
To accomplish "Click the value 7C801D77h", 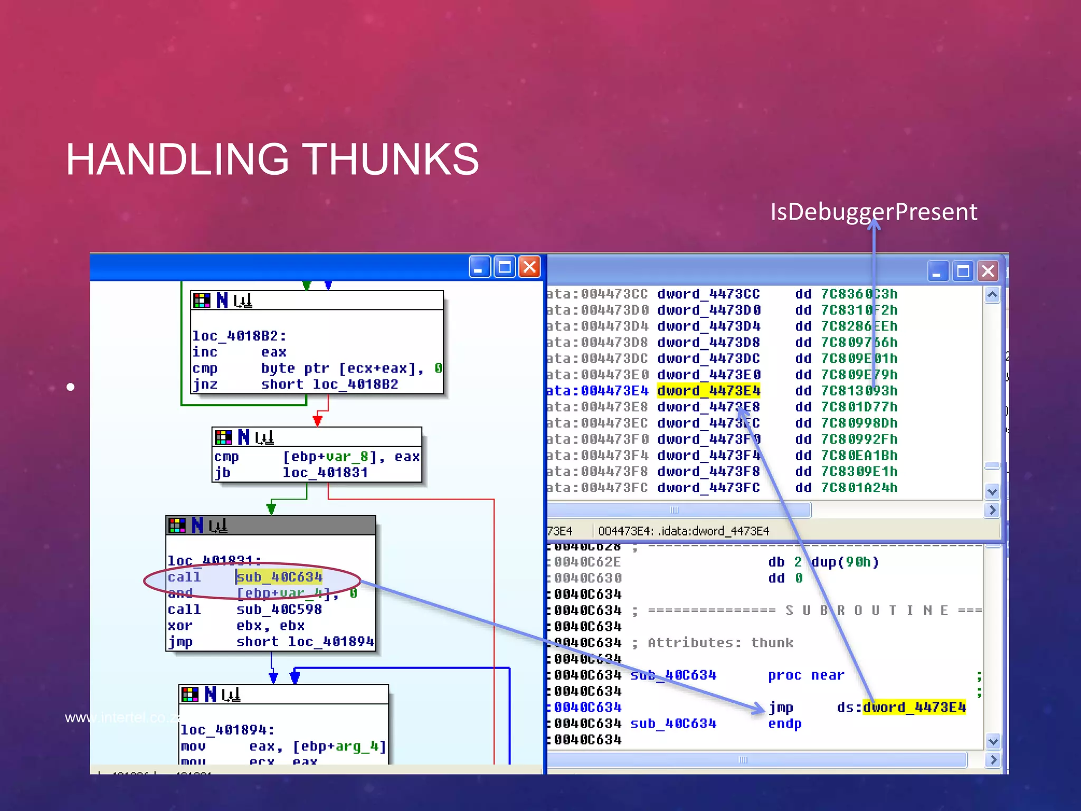I will [x=859, y=407].
